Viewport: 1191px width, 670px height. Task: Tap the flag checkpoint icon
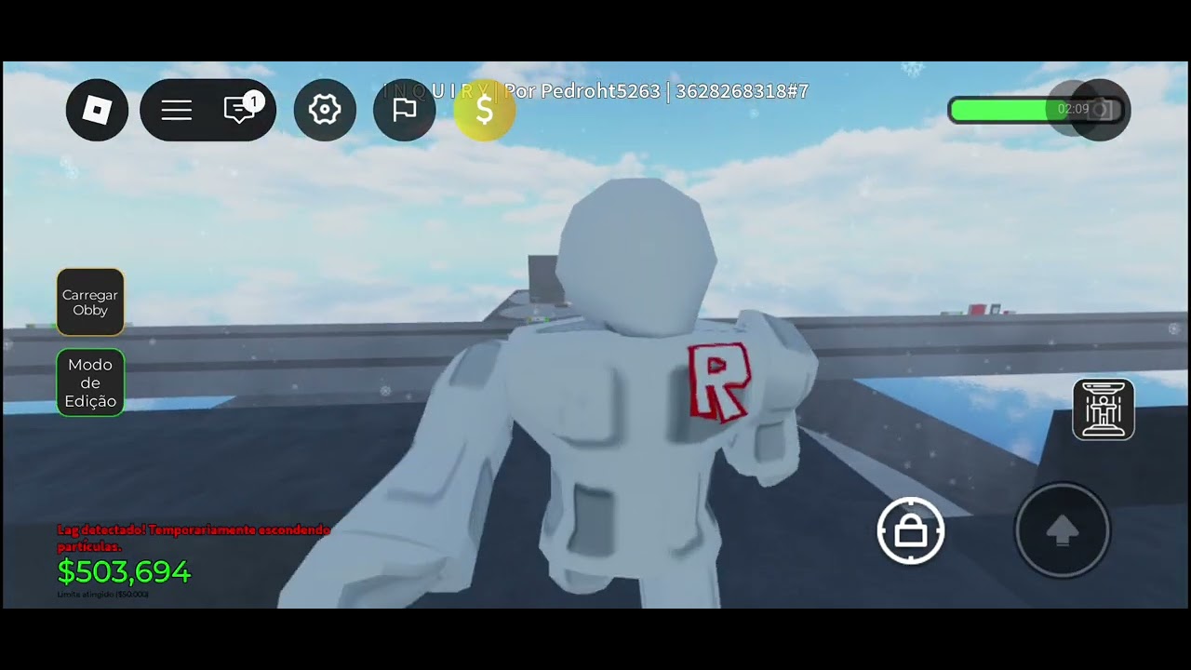[405, 110]
